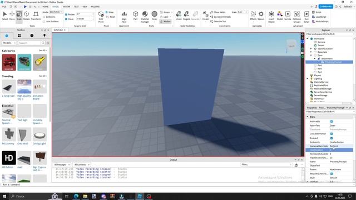
Task: Toggle the Collisions checkbox
Action: tap(44, 17)
